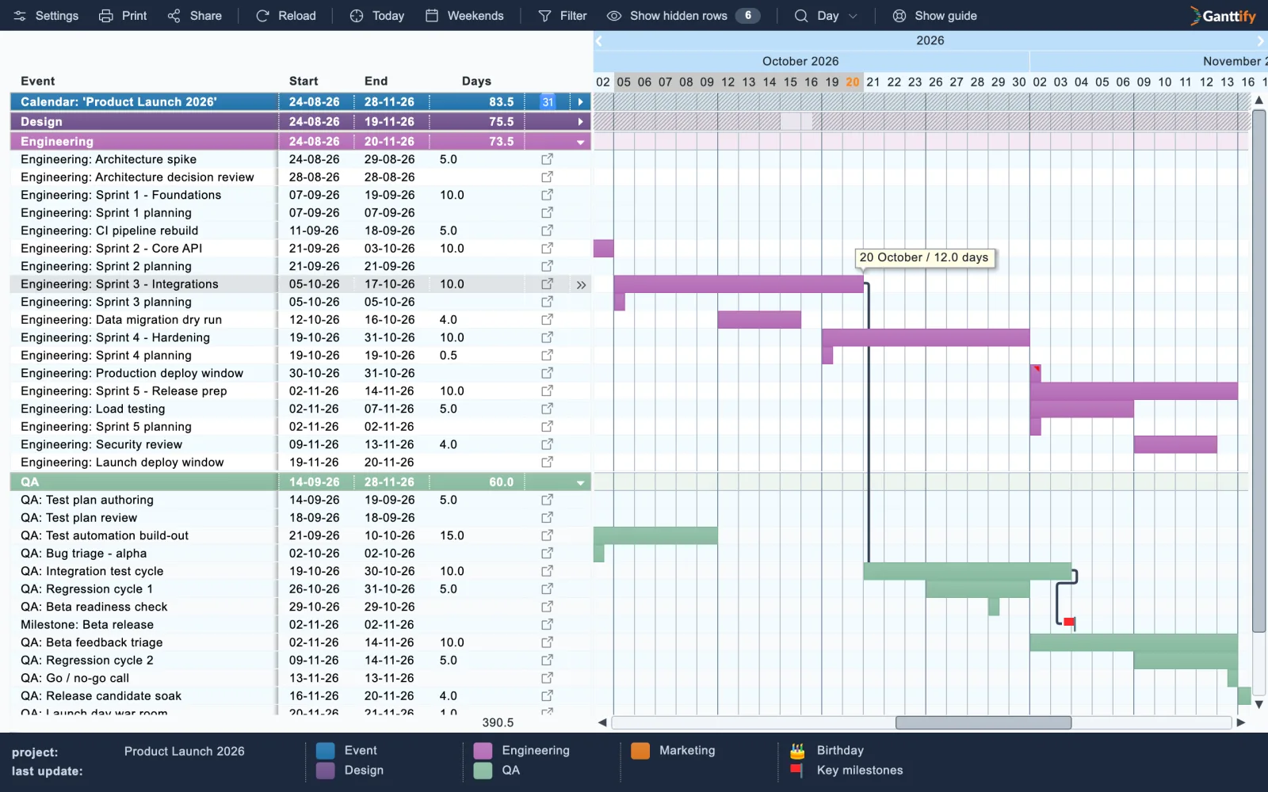Open external link for Architecture spike
The height and width of the screenshot is (792, 1268).
547,159
